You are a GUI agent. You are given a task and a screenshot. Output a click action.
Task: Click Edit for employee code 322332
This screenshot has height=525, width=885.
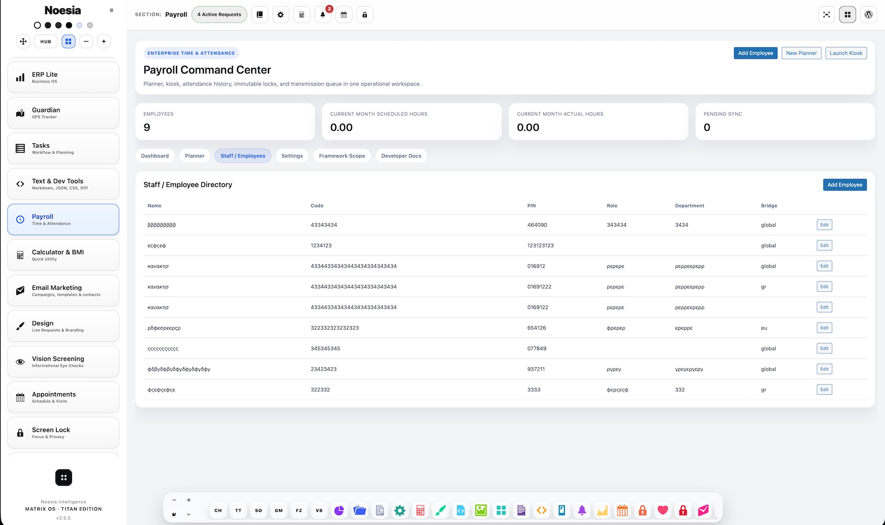[825, 390]
